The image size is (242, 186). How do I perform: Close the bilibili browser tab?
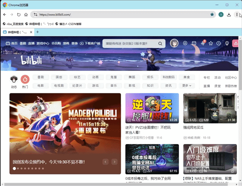click(31, 32)
